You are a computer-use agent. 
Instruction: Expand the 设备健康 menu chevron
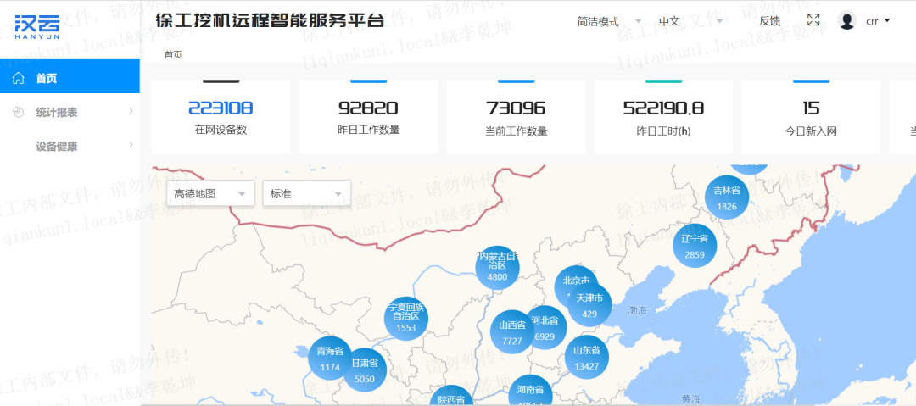pos(131,145)
